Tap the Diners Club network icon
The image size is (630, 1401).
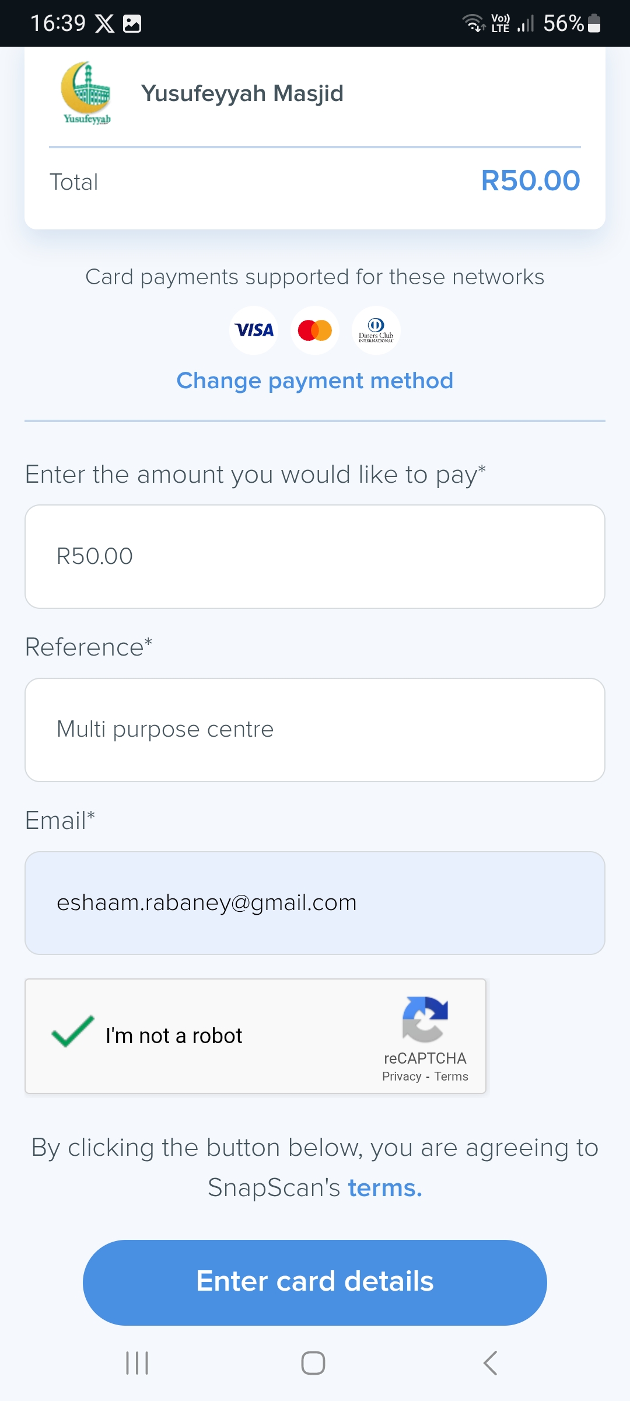pos(376,330)
